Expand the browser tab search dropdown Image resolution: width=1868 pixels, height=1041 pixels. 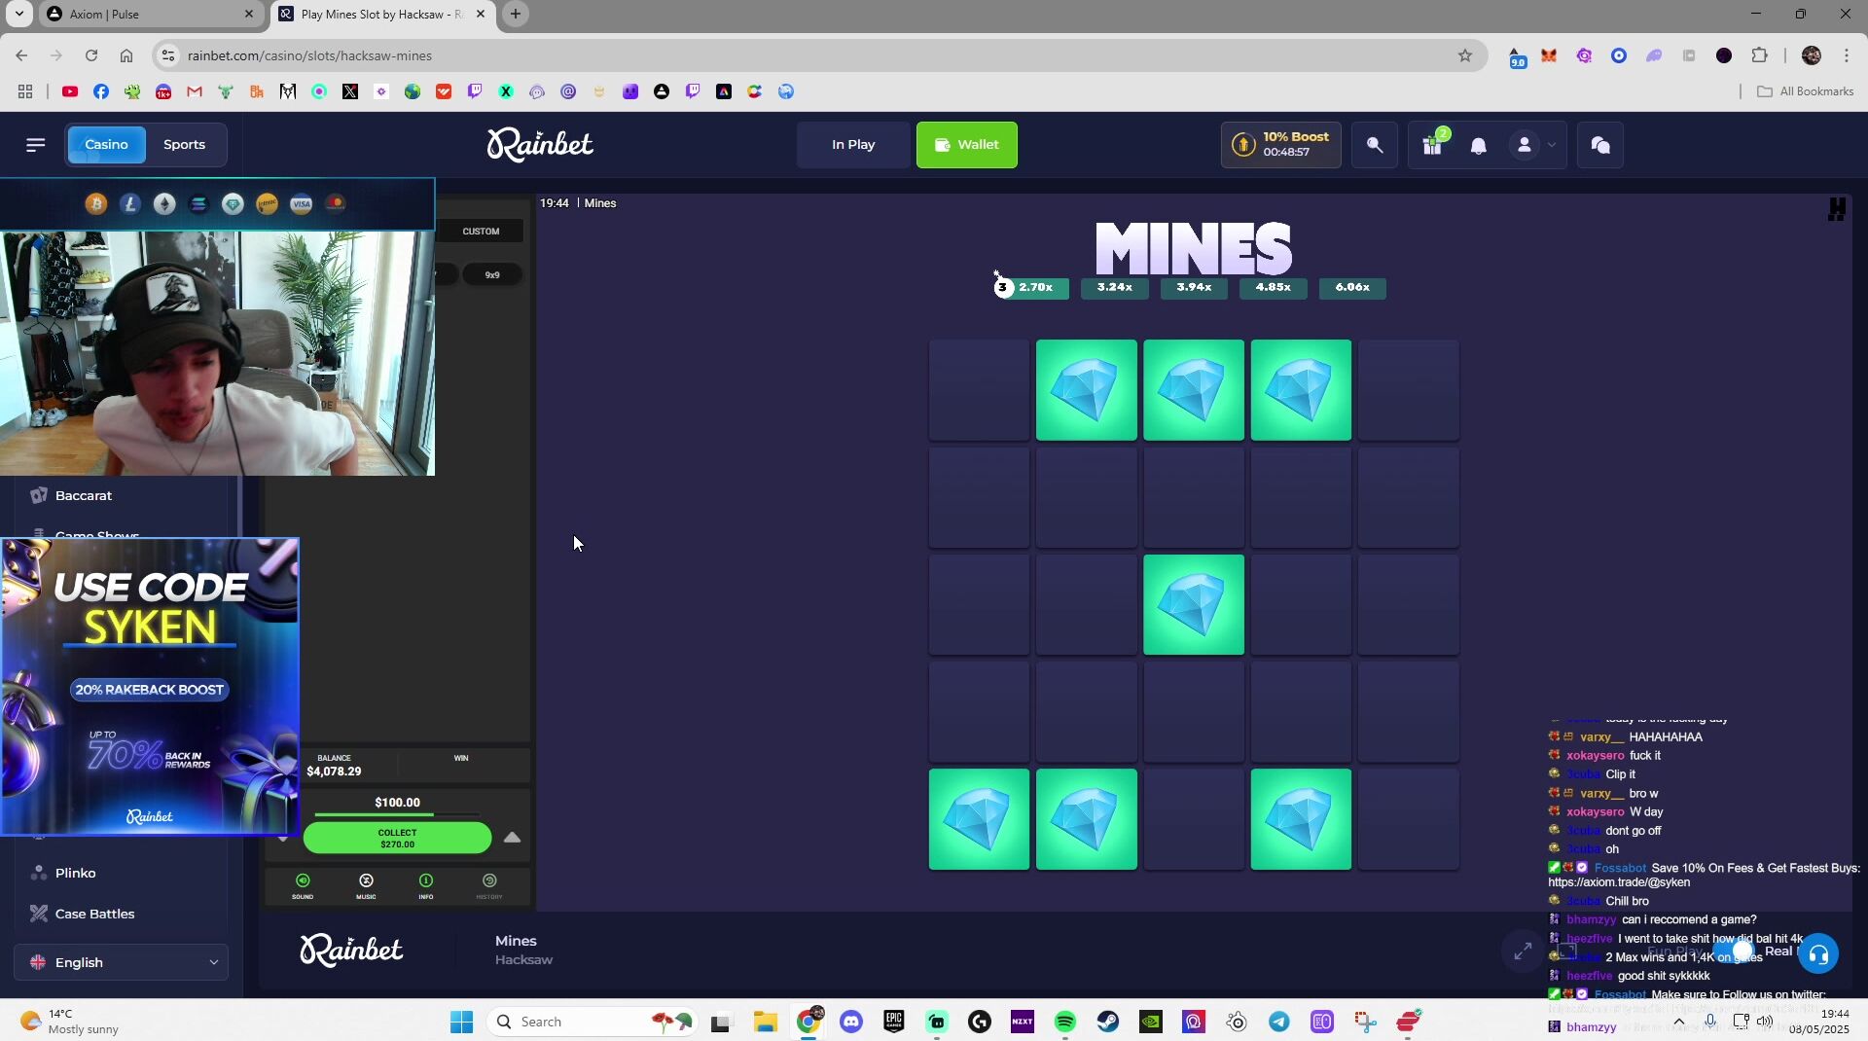(x=18, y=15)
